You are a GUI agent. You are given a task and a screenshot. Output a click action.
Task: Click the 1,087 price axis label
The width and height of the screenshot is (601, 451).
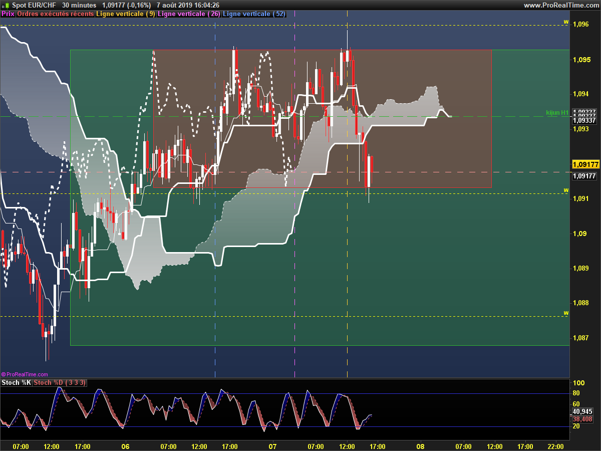coord(580,338)
